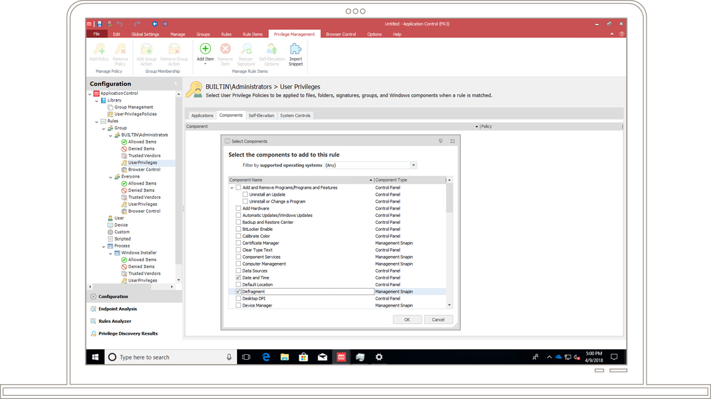Image resolution: width=711 pixels, height=399 pixels.
Task: Select the Backup and Restore Center checkbox
Action: tap(238, 222)
